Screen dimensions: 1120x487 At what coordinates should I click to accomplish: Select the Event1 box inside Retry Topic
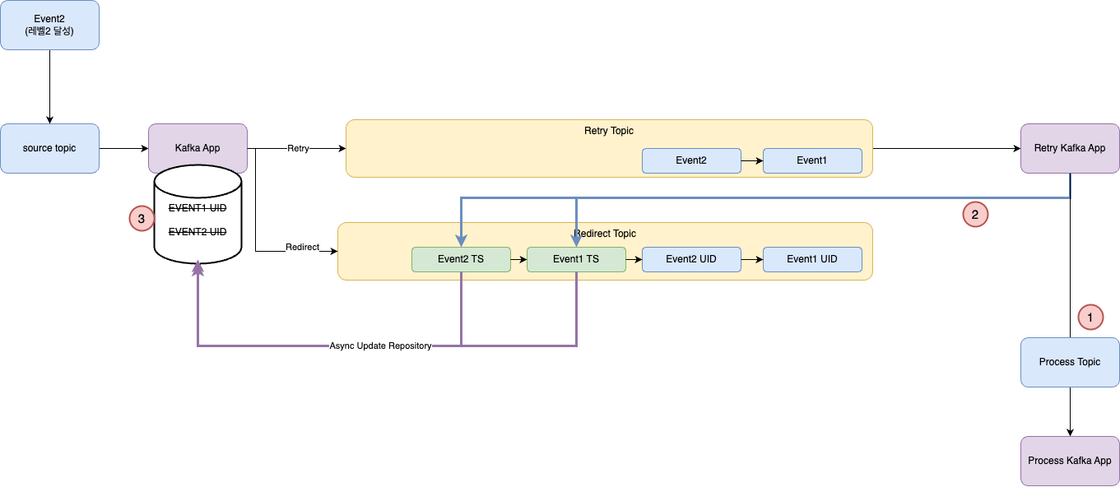tap(812, 160)
